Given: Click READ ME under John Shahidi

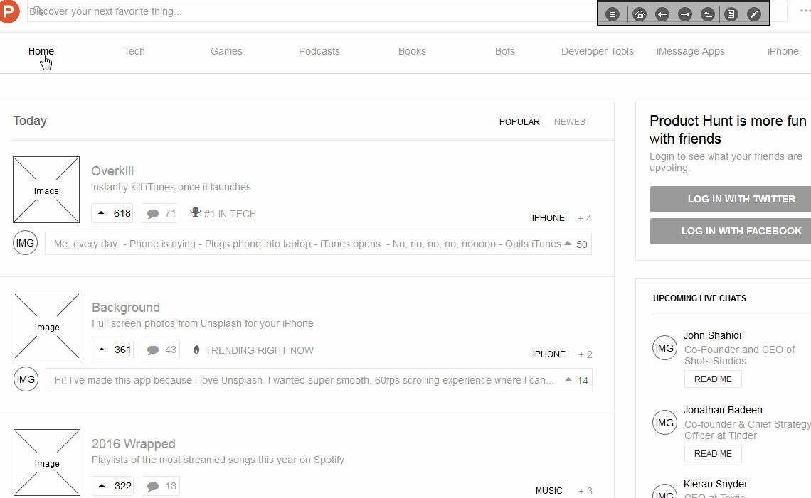Looking at the screenshot, I should [x=714, y=379].
